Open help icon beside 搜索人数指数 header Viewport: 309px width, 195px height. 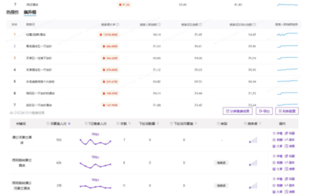(x=159, y=24)
